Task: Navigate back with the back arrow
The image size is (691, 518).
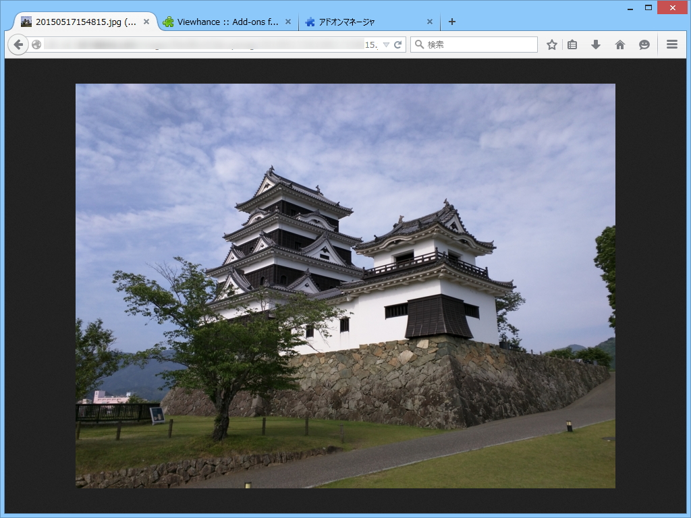Action: [17, 45]
